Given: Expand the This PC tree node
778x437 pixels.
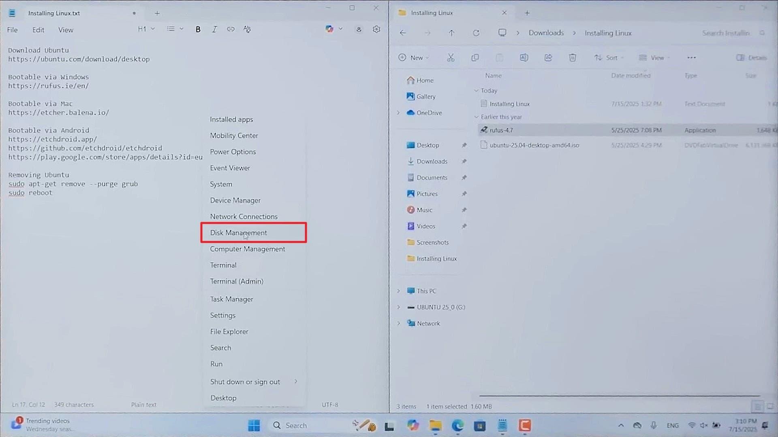Looking at the screenshot, I should click(398, 291).
